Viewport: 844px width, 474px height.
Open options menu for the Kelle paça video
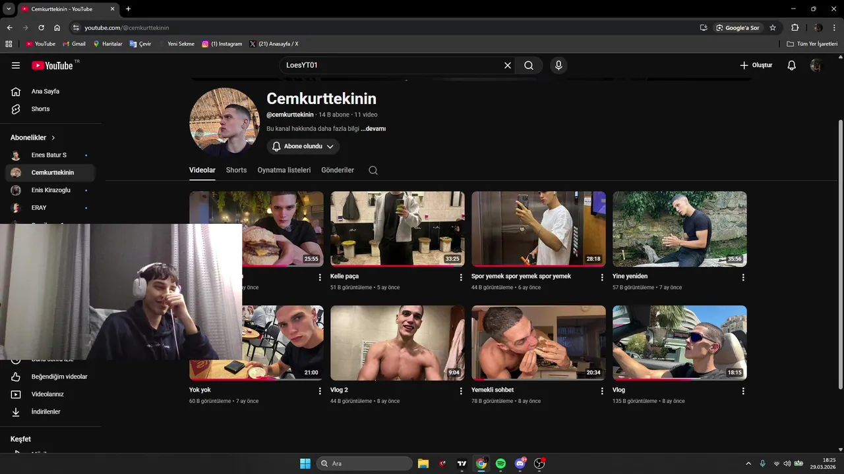(461, 277)
